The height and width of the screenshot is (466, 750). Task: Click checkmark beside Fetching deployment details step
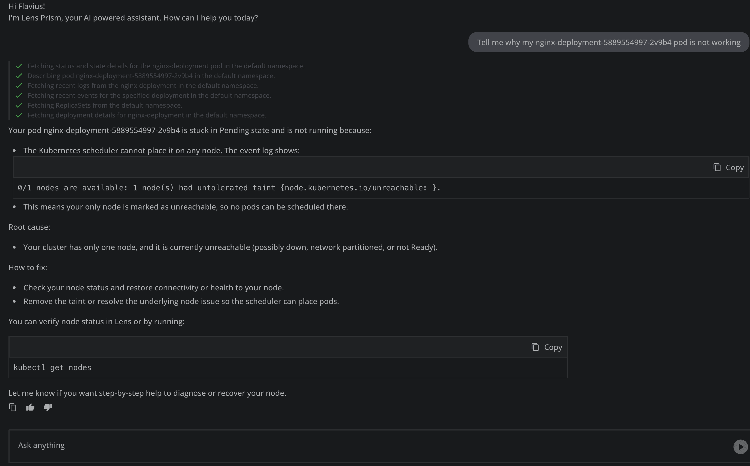point(19,115)
